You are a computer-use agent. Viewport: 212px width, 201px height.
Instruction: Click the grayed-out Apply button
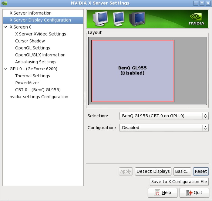126,171
